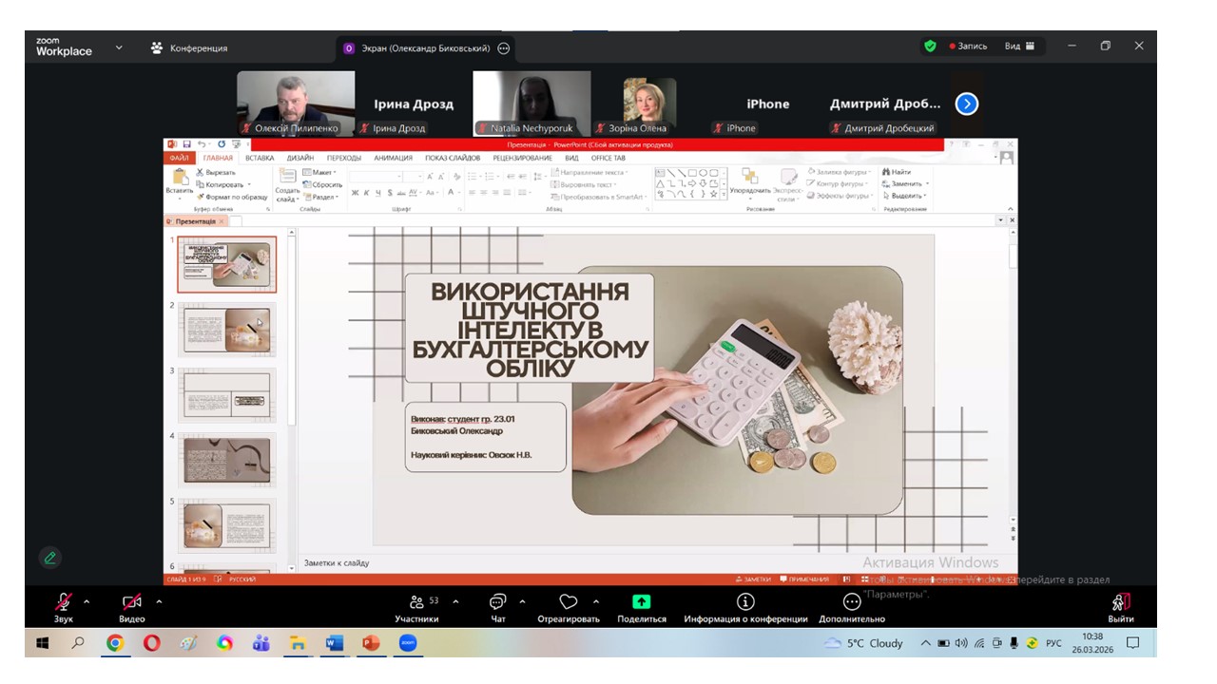
Task: Unmute microphone with the Звук button
Action: click(x=63, y=602)
